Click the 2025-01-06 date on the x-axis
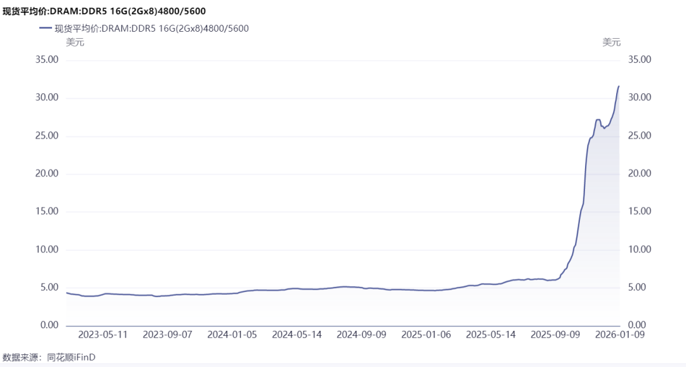 426,335
